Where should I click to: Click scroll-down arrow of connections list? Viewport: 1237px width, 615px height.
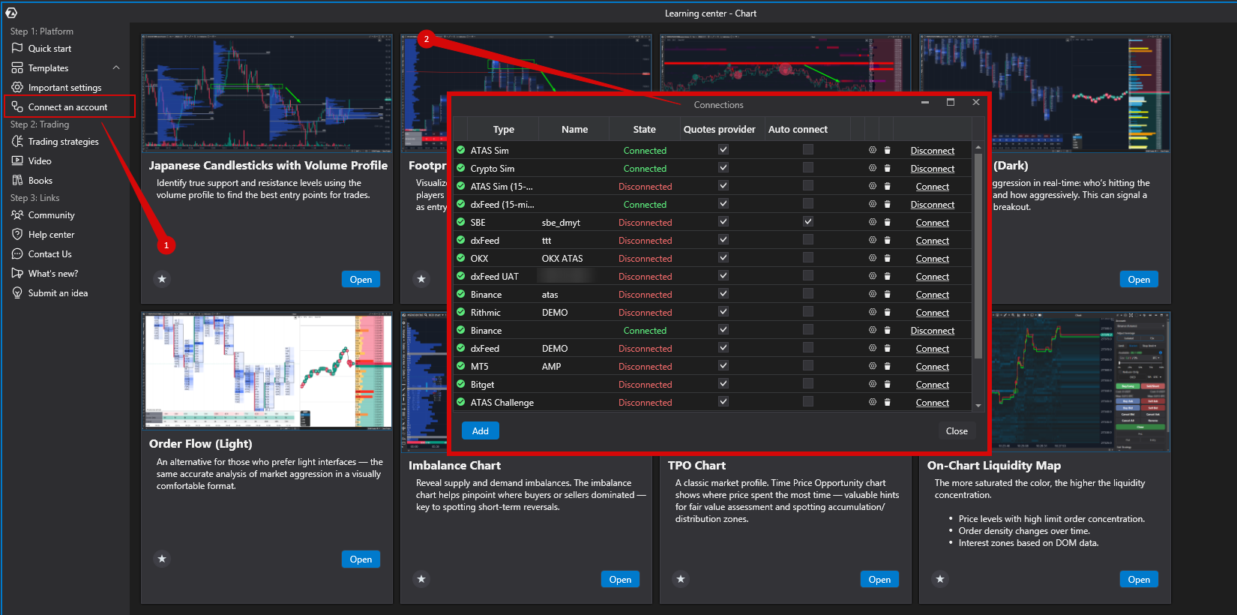(978, 405)
